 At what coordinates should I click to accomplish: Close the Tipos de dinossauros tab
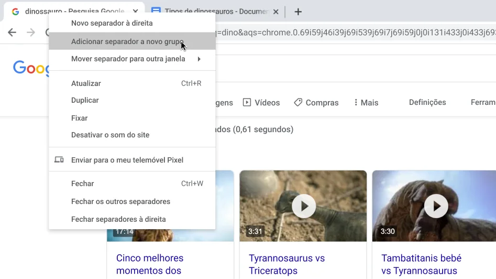pos(276,12)
